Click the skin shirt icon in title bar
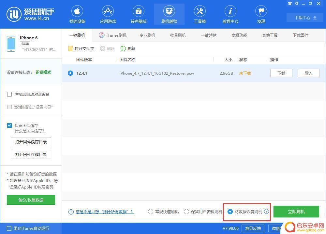Viewport: 326px width, 234px height. pos(289,3)
